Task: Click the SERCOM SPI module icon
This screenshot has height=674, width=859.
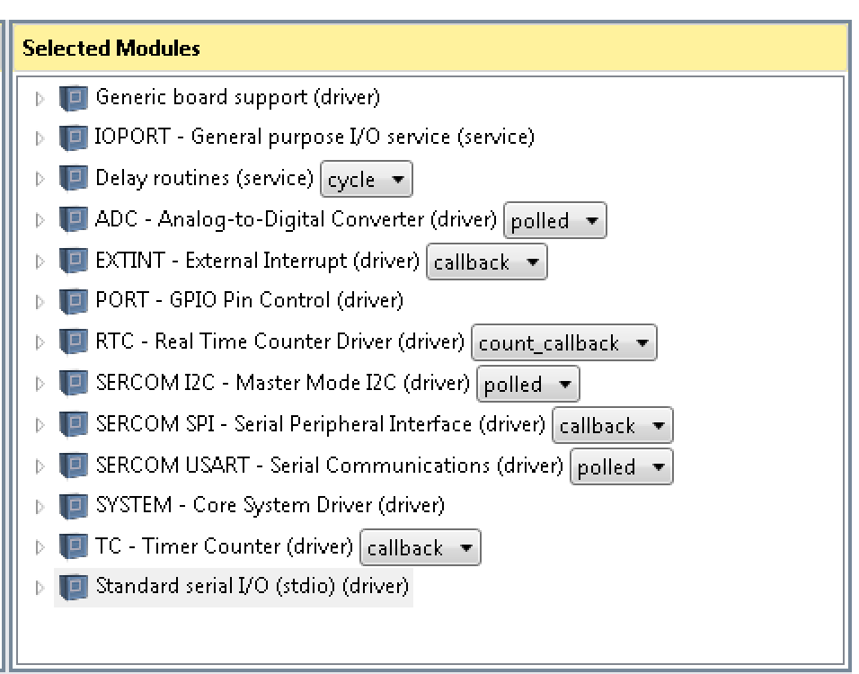Action: tap(74, 425)
